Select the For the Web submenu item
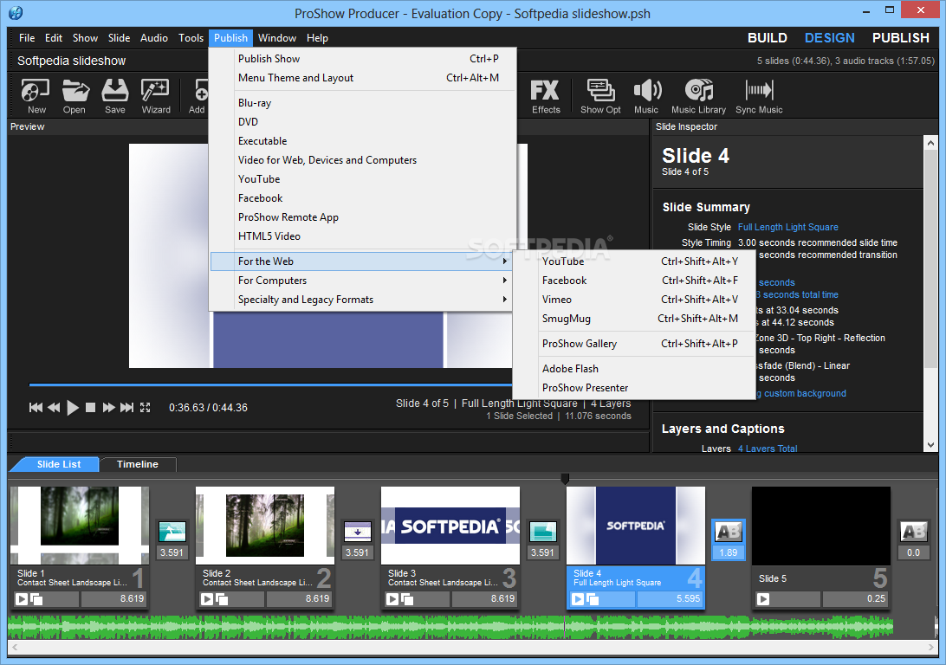Image resolution: width=946 pixels, height=665 pixels. tap(360, 261)
